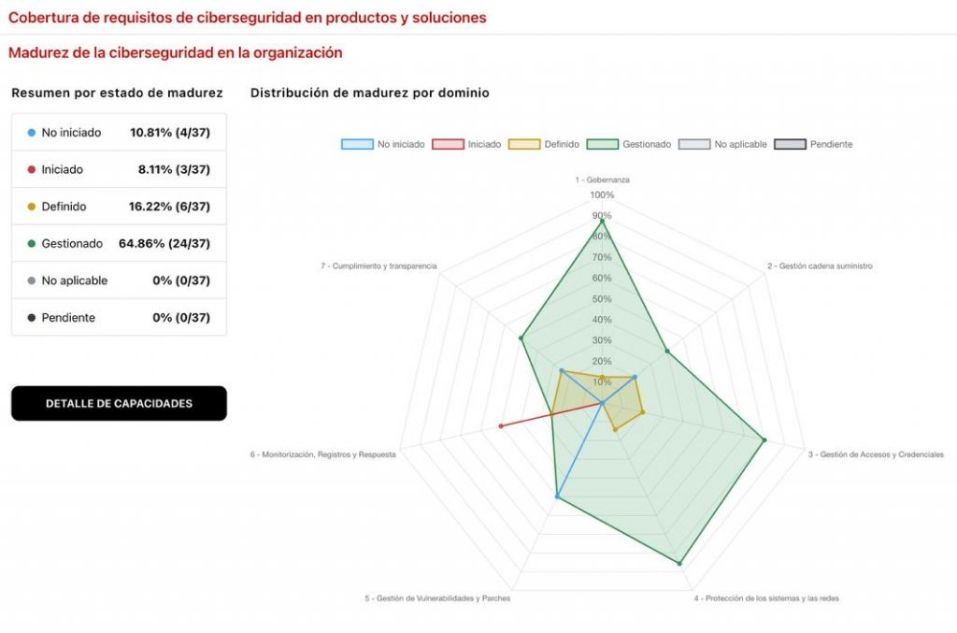This screenshot has height=633, width=957.
Task: Click the blue No iniciado point on Vulnerabilidades axis
Action: pyautogui.click(x=557, y=496)
